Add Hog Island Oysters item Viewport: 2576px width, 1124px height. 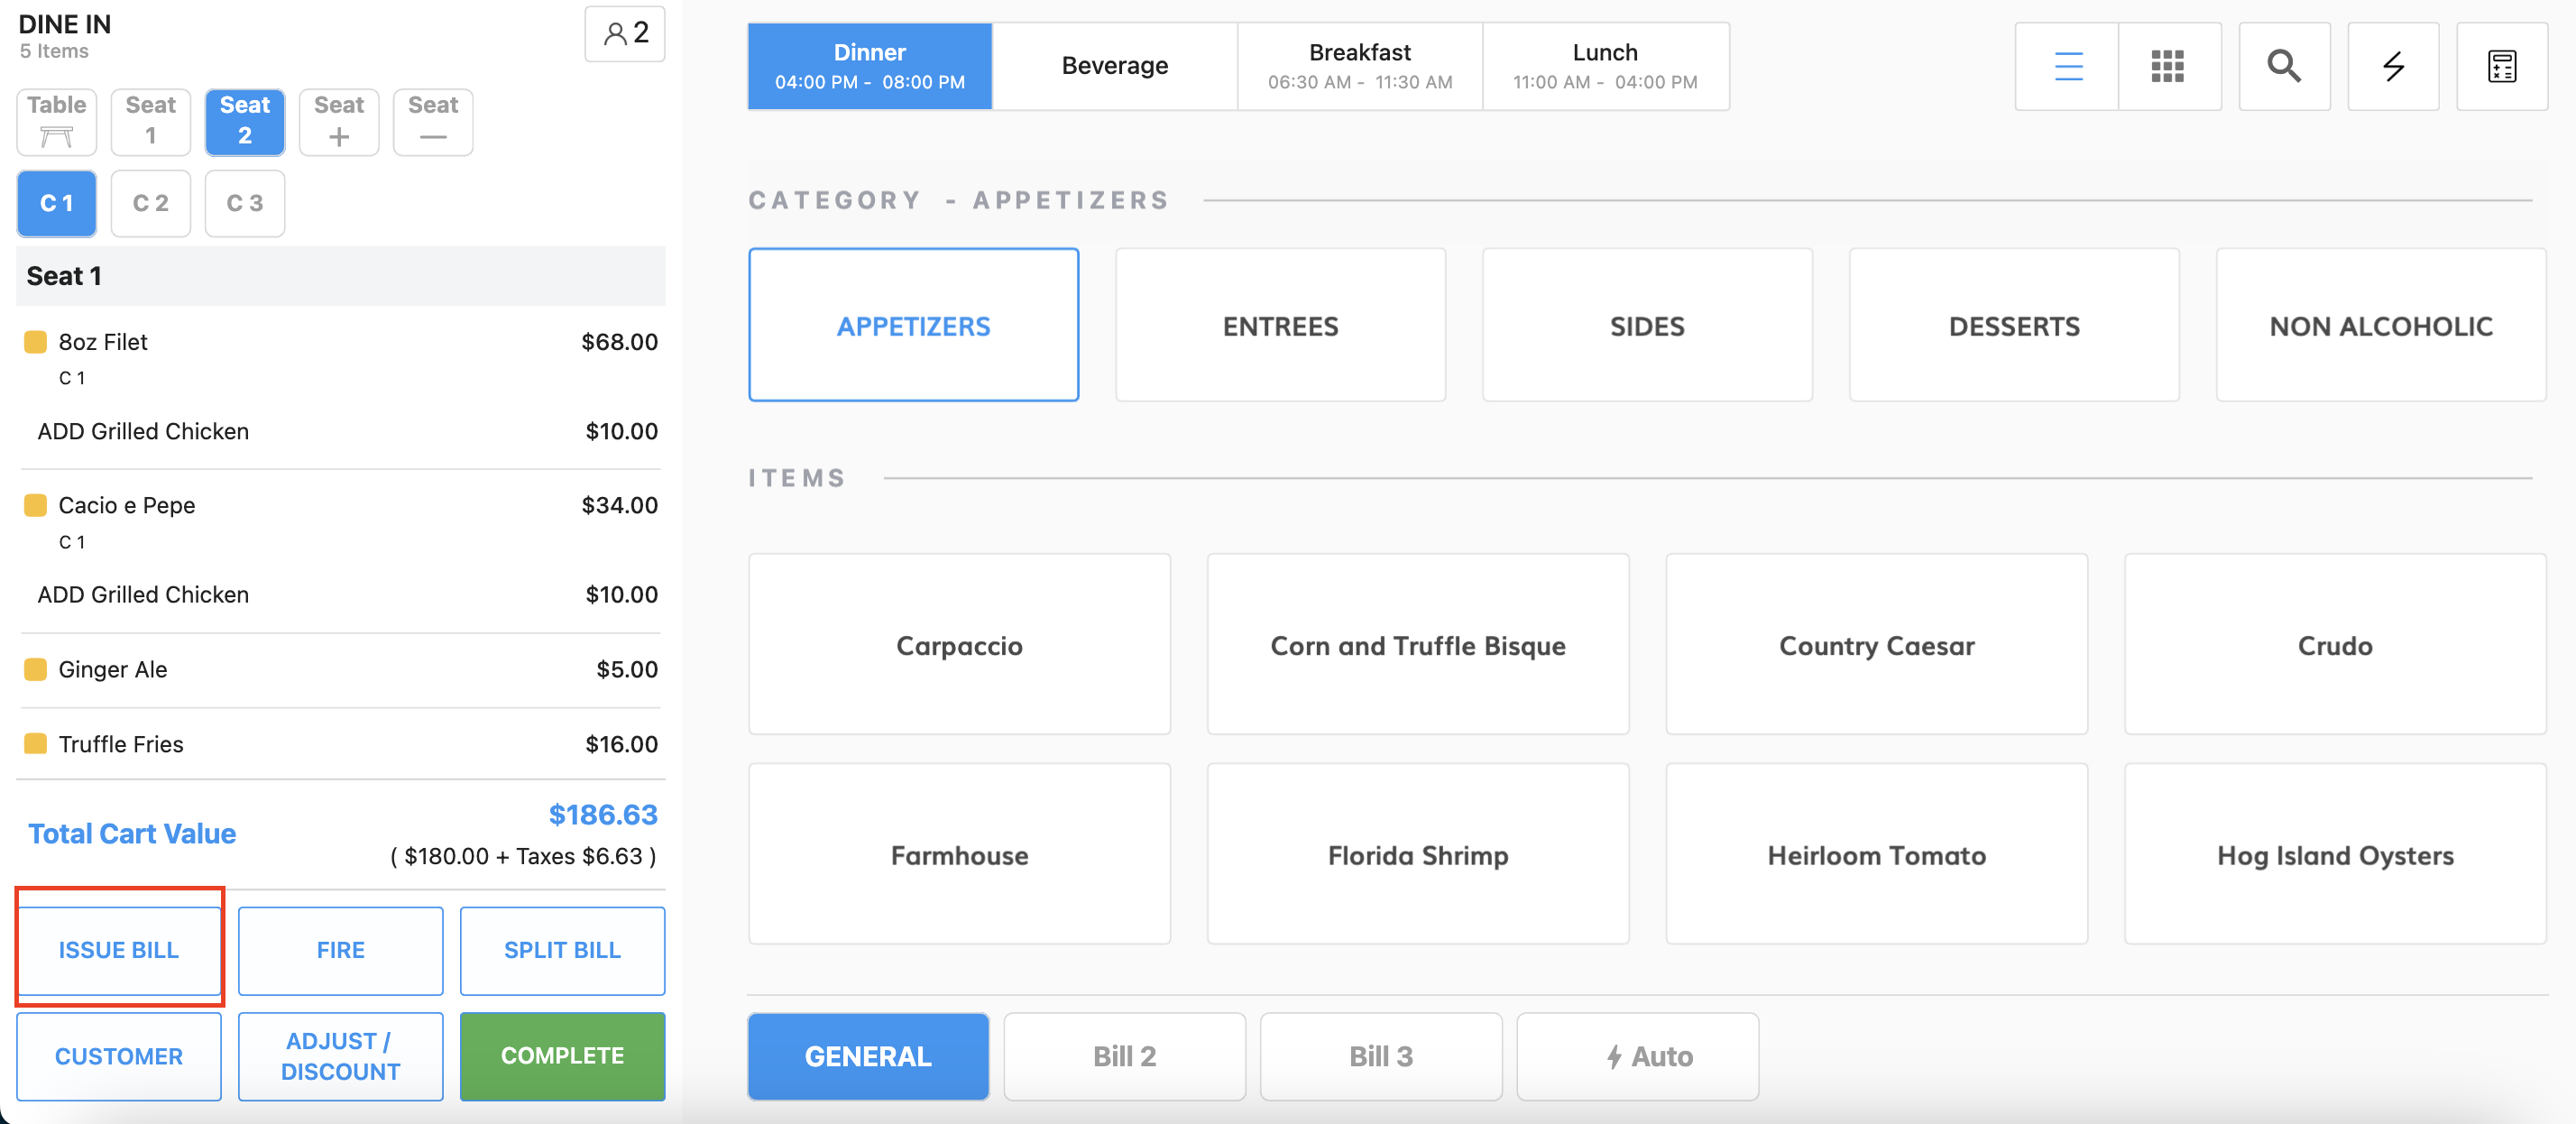[2334, 854]
